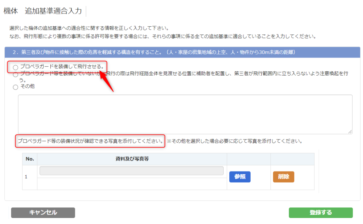Screen dimensions: 363x224
Task: Click the プロペラガードを装備して飛行させる label text
Action: pyautogui.click(x=62, y=66)
